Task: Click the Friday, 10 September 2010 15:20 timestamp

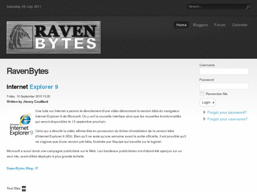Action: coord(28,97)
